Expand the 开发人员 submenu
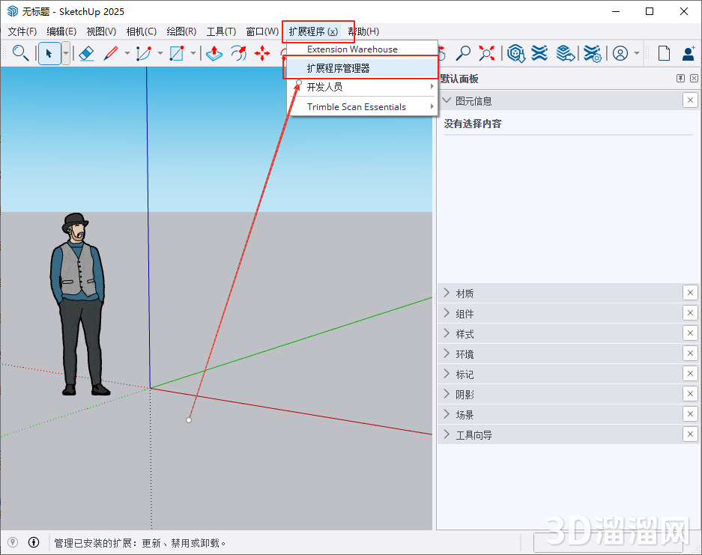This screenshot has width=702, height=555. click(x=326, y=86)
